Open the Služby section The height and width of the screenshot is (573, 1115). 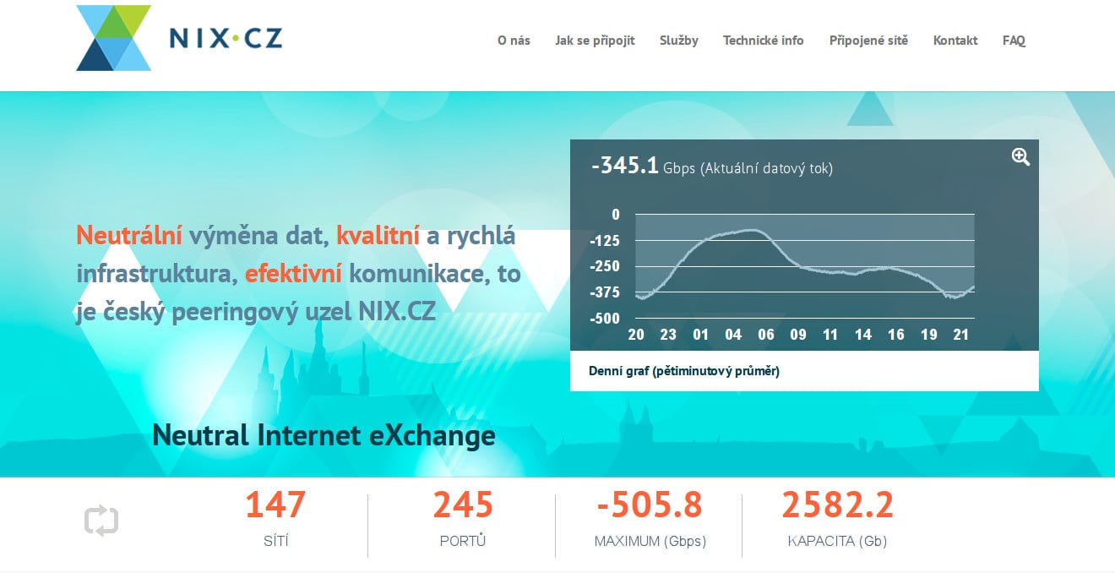click(x=679, y=40)
